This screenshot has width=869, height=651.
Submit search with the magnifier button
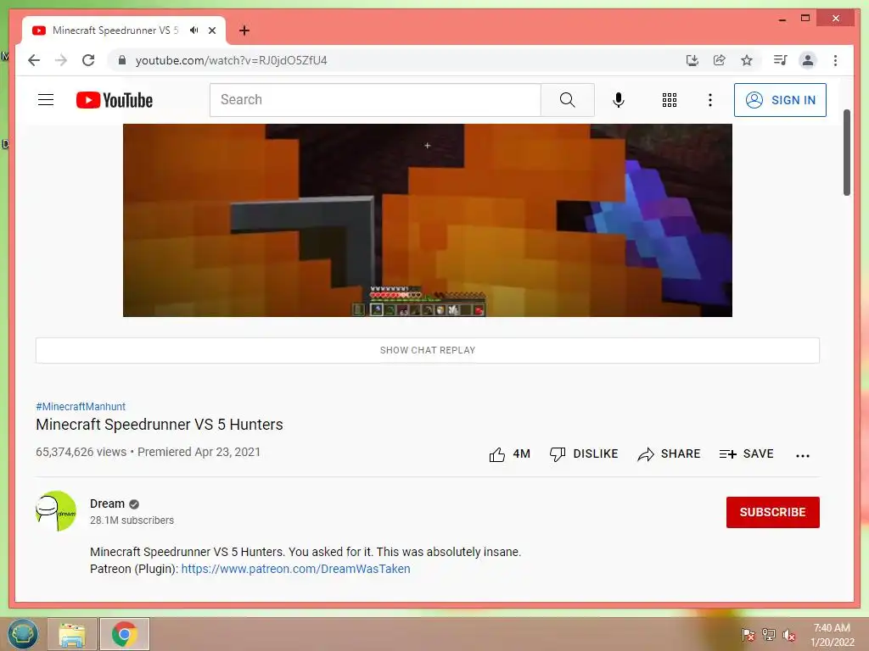pos(568,100)
